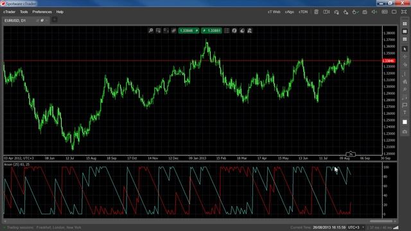Click the last chart toolbar icon after cBots

pos(250,31)
